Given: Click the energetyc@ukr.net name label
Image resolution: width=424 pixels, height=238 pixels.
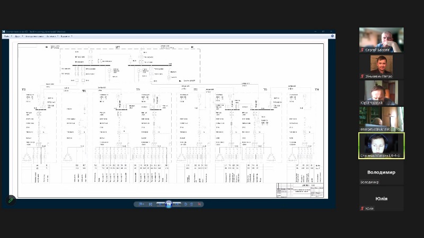Looking at the screenshot, I should (x=375, y=129).
